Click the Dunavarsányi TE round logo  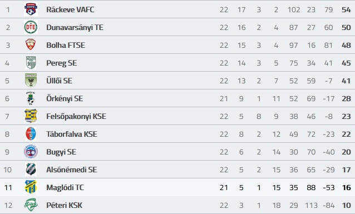(x=31, y=27)
